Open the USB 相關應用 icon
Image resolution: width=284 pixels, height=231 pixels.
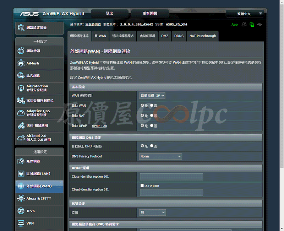tap(21, 125)
